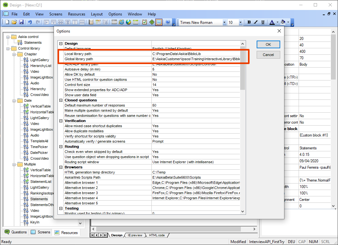Click the make same height toolbar icon

[x=68, y=22]
